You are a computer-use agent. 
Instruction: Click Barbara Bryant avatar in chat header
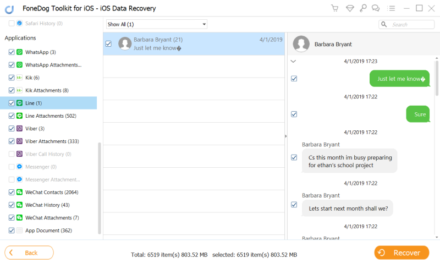301,44
